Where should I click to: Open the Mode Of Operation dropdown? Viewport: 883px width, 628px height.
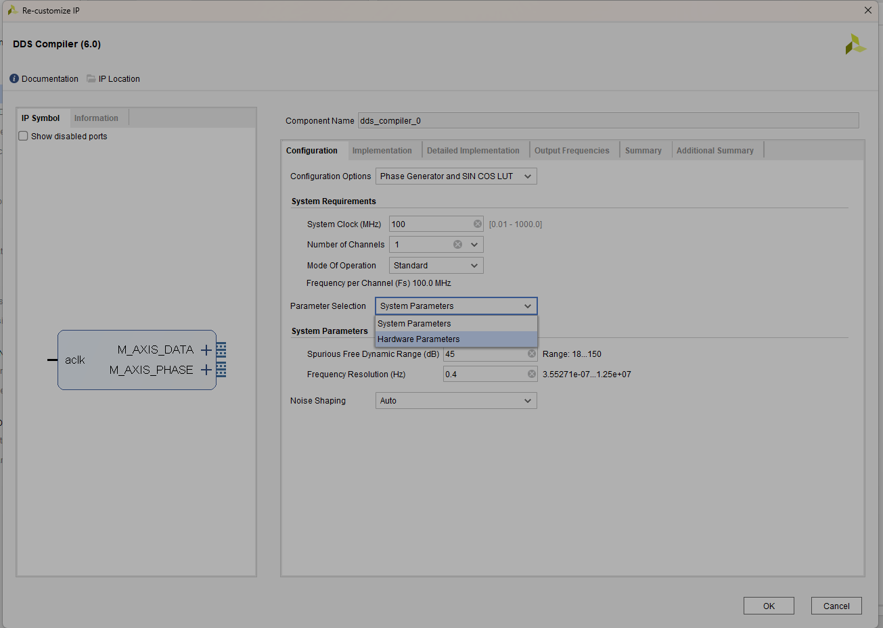pos(436,266)
